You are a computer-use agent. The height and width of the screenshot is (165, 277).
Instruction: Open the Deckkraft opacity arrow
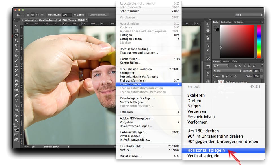tap(261, 71)
